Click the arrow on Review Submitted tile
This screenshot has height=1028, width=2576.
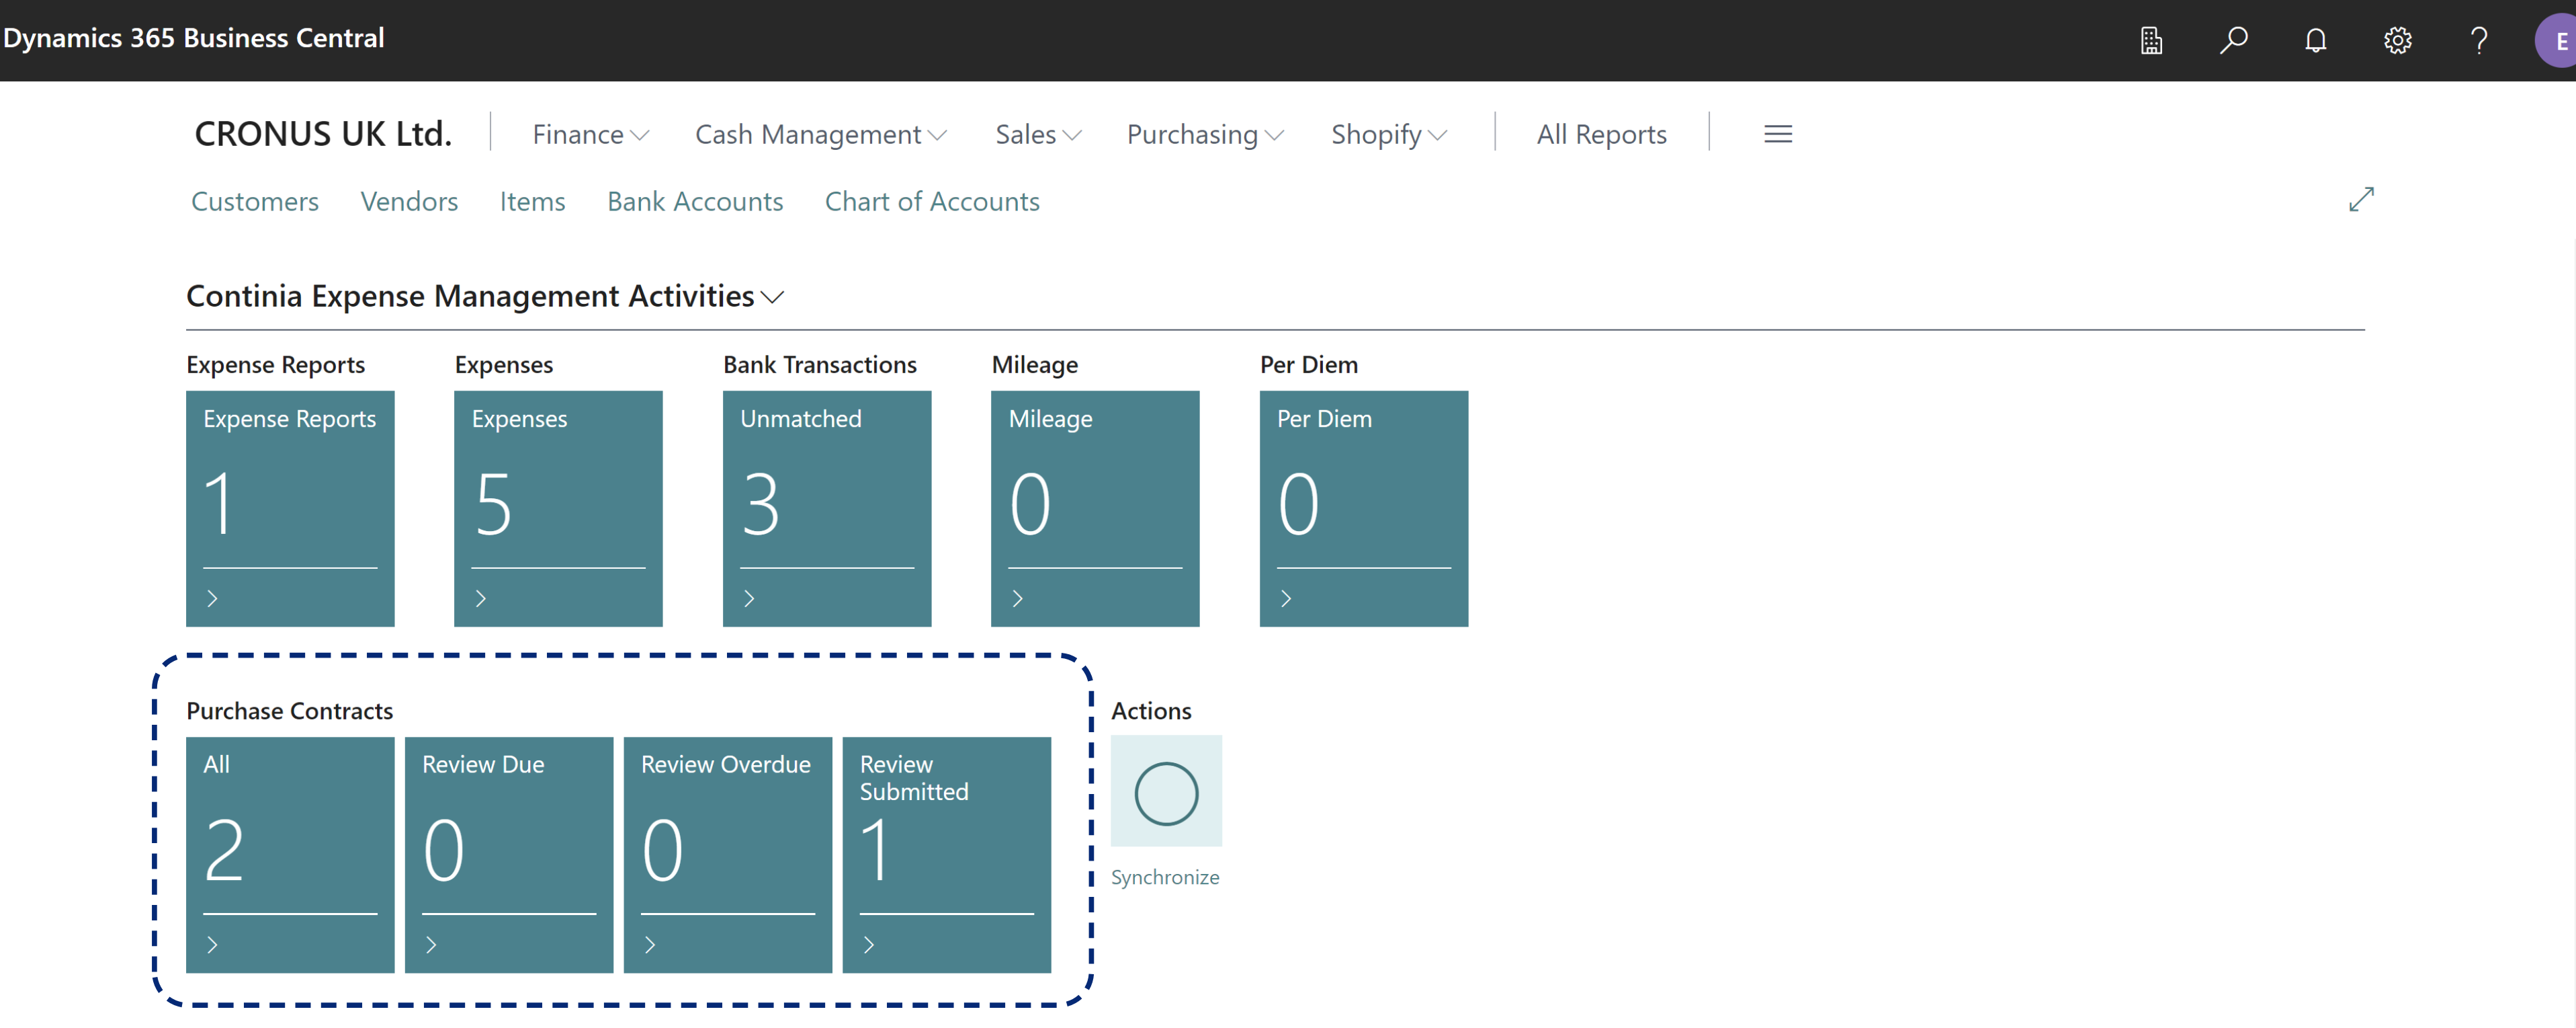pos(869,945)
